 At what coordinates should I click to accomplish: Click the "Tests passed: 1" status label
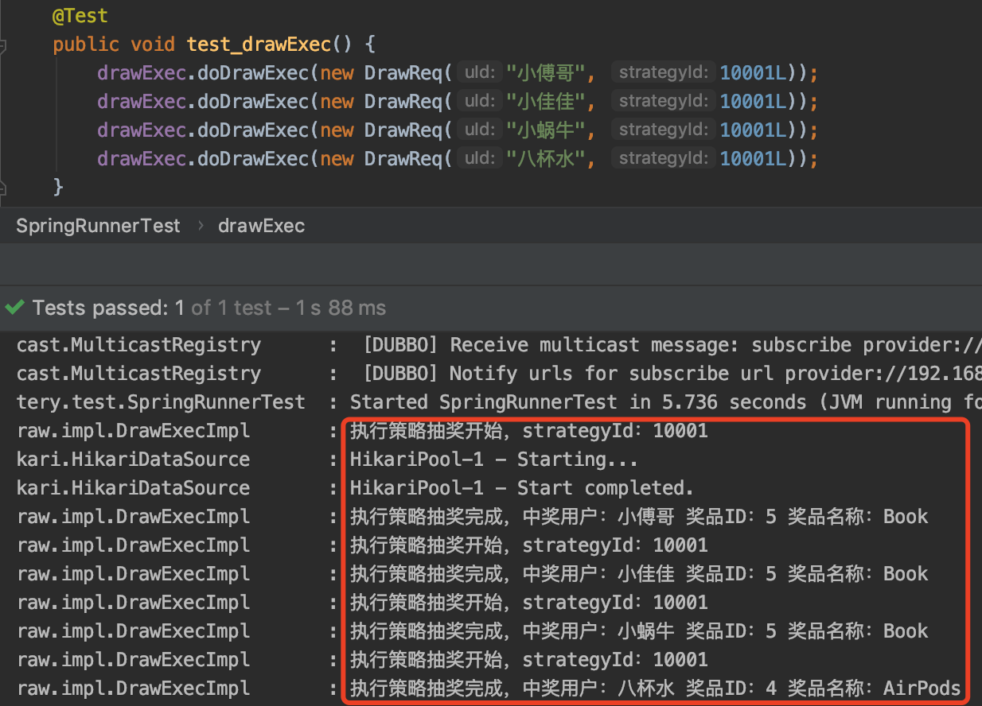109,308
